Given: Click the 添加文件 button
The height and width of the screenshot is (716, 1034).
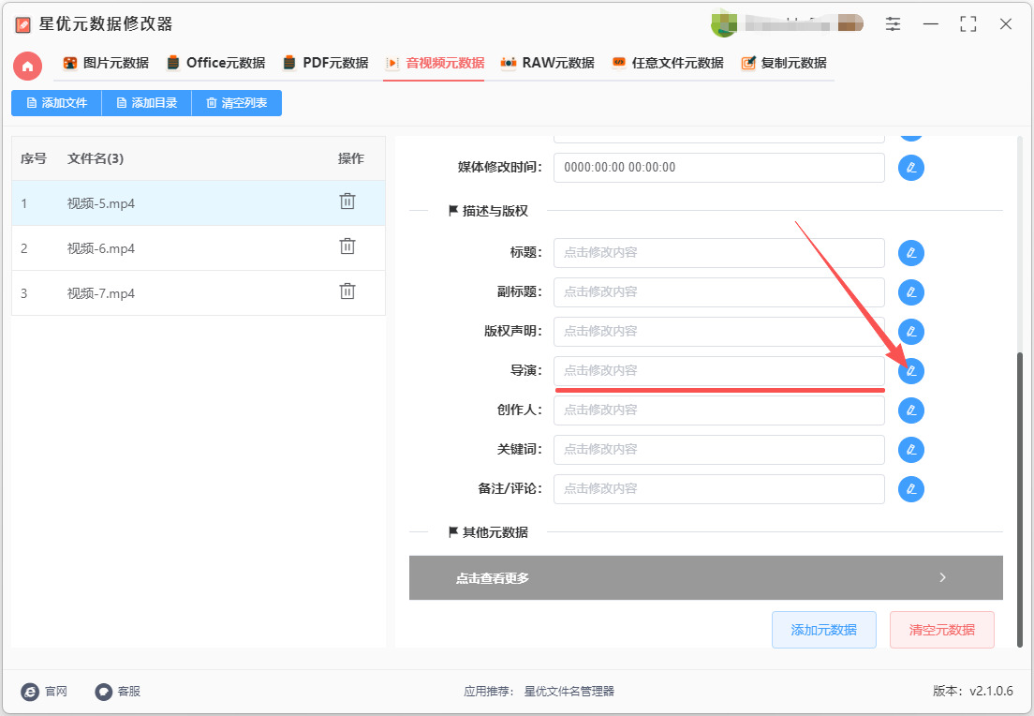Looking at the screenshot, I should click(57, 103).
